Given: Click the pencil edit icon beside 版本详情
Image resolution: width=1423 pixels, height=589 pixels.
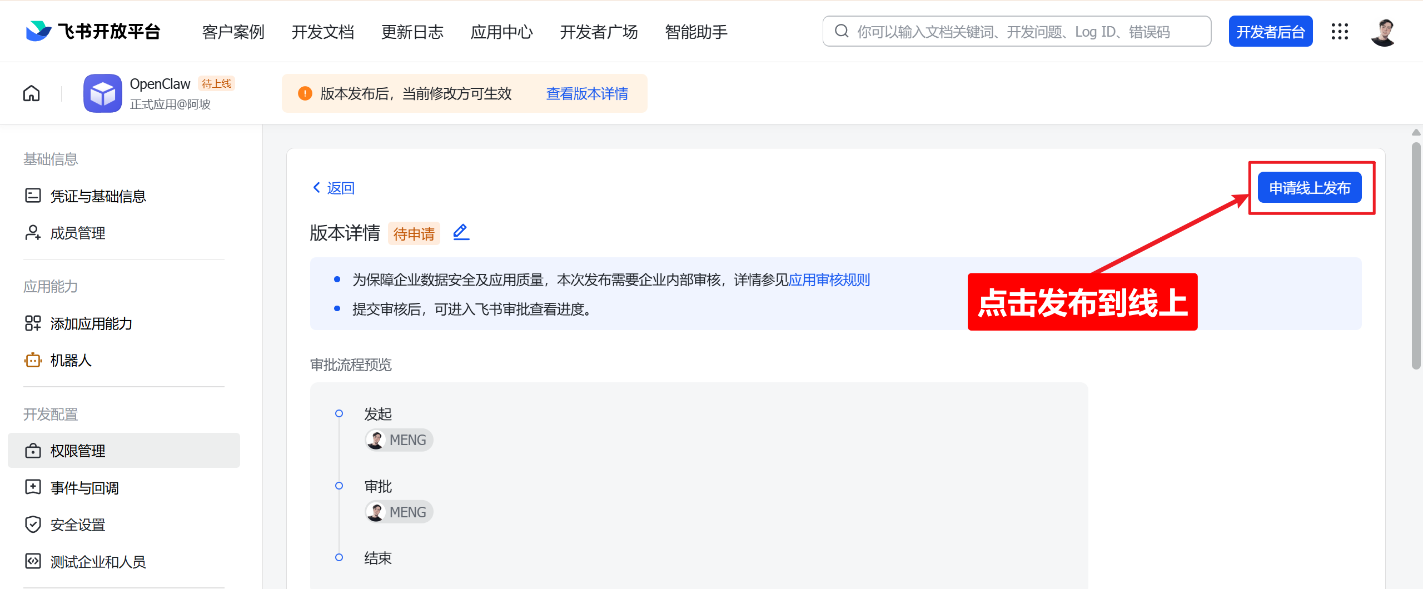Looking at the screenshot, I should coord(460,233).
